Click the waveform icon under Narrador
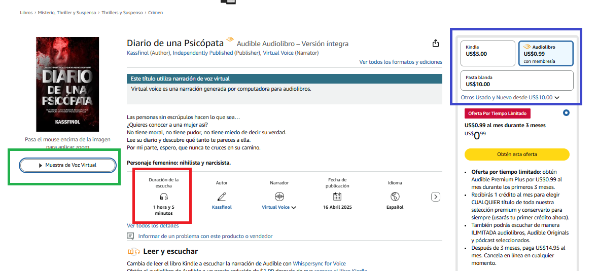 (279, 197)
